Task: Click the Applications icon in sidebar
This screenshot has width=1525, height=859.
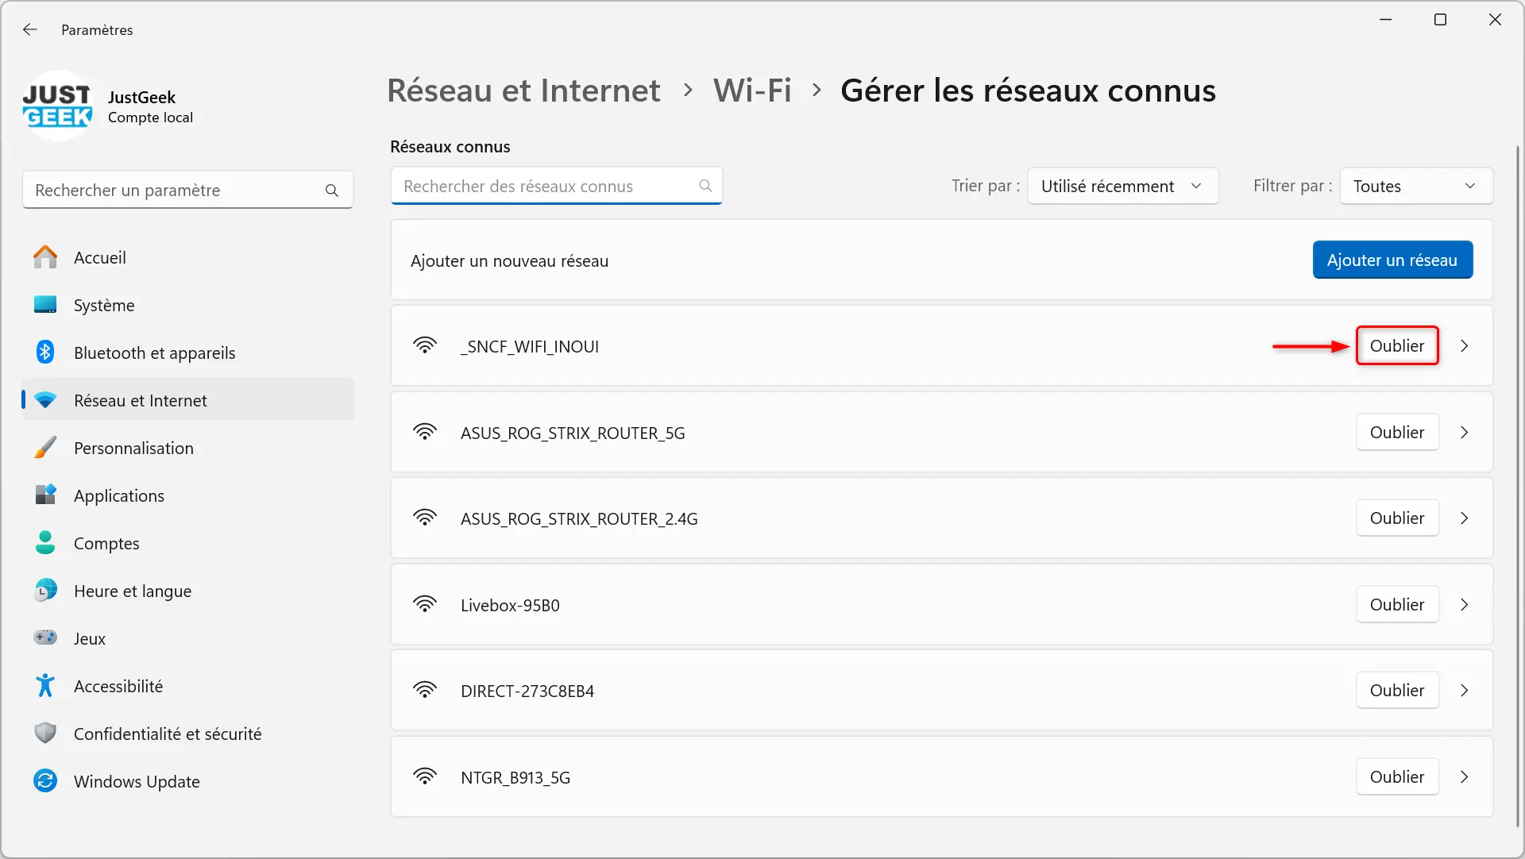Action: [x=45, y=495]
